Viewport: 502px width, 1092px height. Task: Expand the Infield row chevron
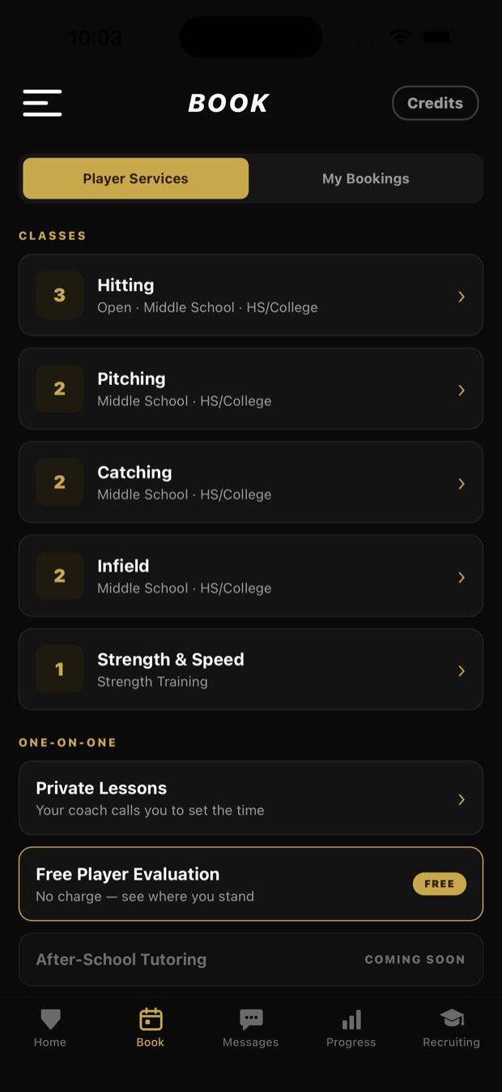462,577
